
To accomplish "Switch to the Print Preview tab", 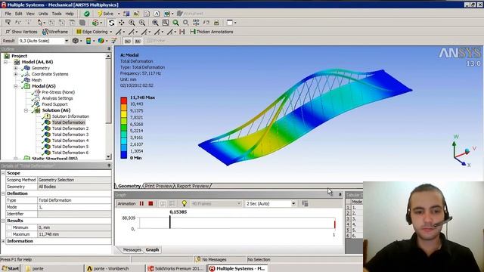I will (x=158, y=186).
